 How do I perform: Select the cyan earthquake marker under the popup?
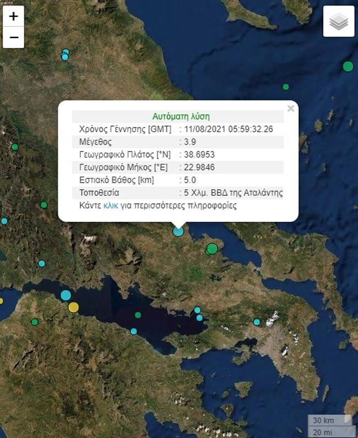pyautogui.click(x=178, y=231)
